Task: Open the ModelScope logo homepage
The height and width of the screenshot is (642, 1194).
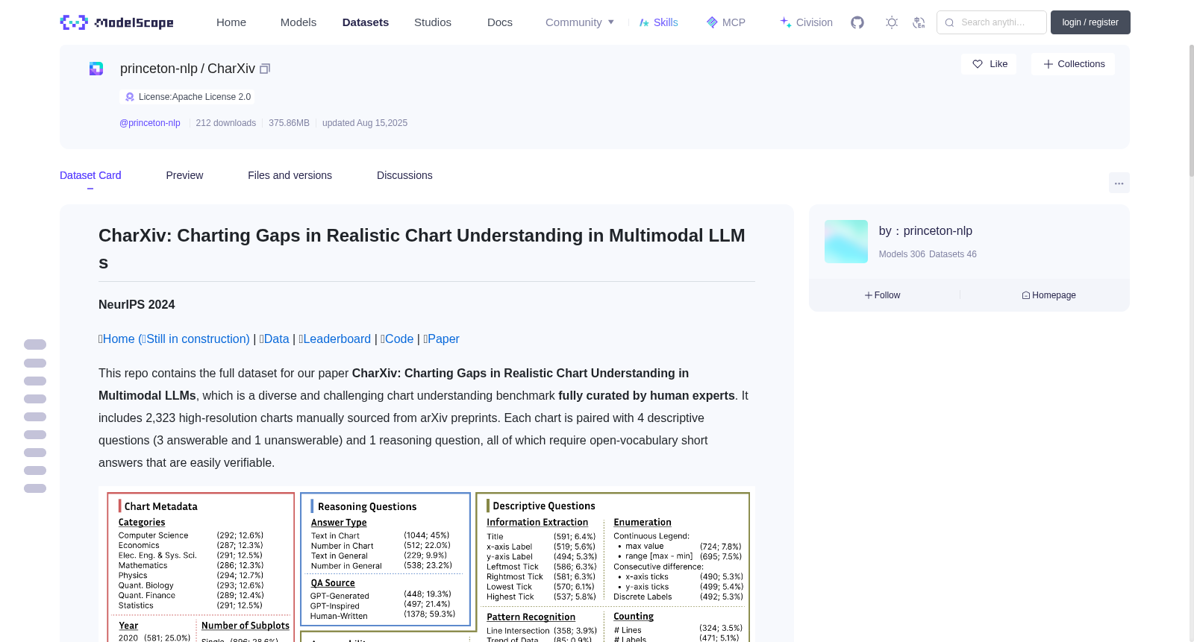Action: pos(116,22)
